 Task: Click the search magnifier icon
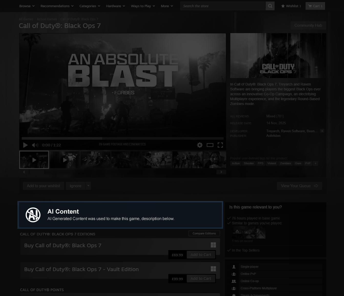(x=270, y=6)
